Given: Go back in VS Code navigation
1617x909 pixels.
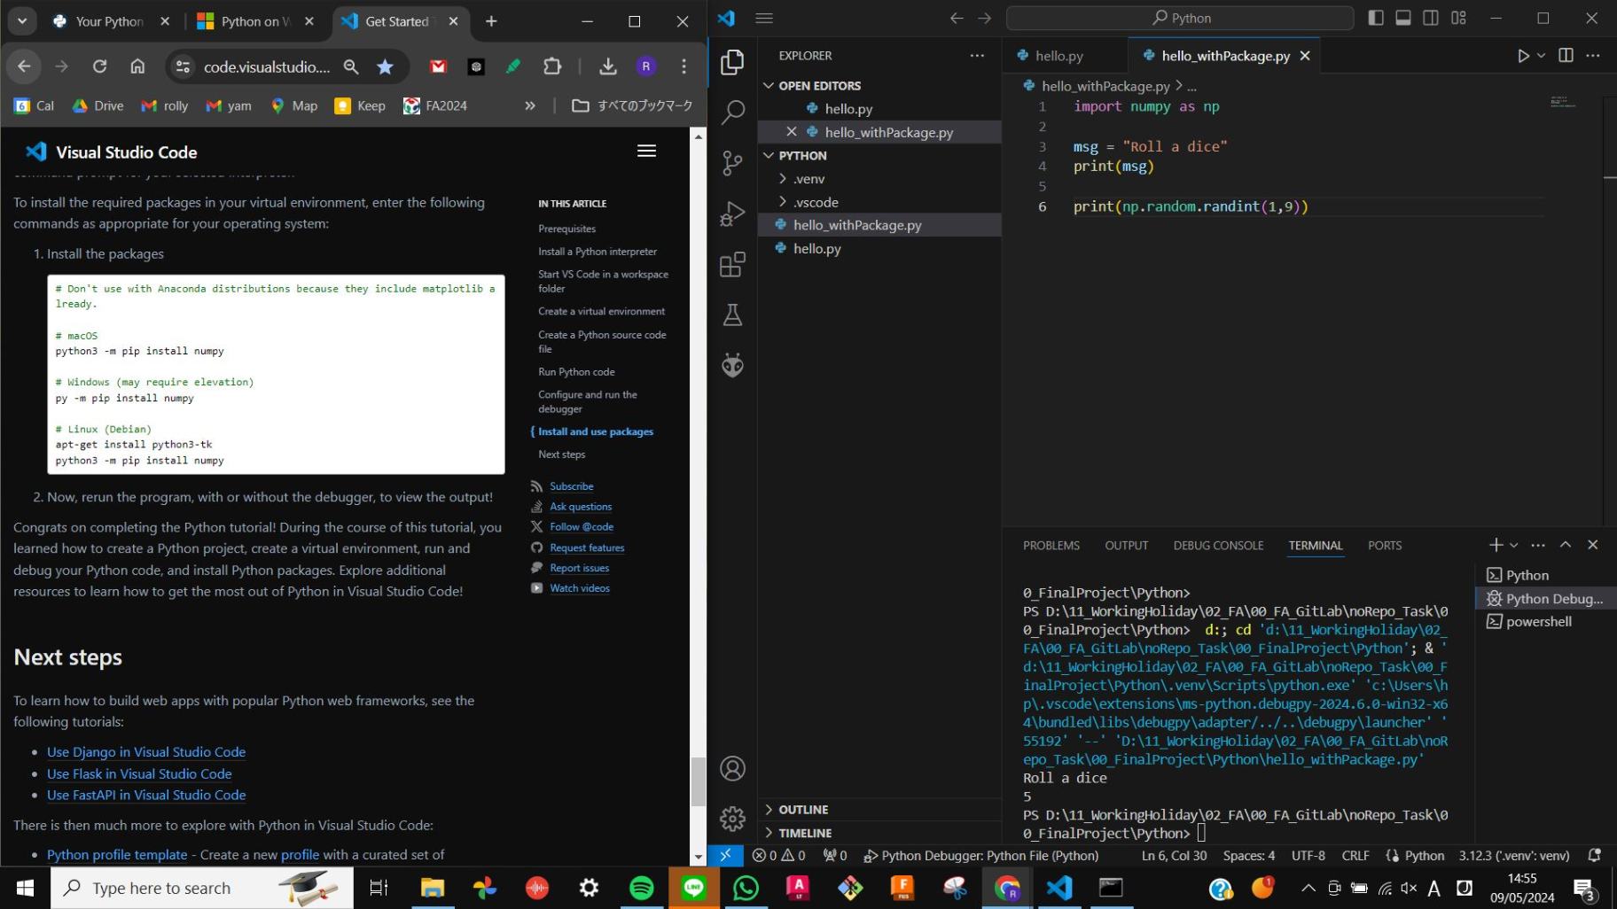Looking at the screenshot, I should click(957, 18).
